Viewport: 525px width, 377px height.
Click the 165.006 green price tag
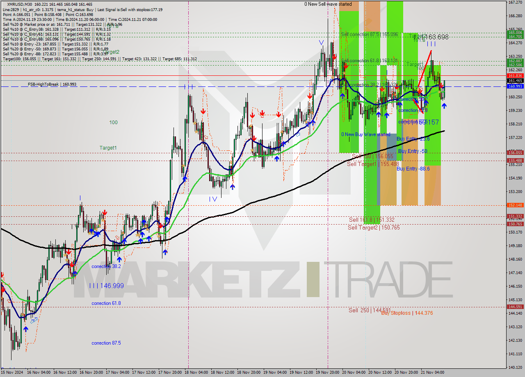[515, 32]
